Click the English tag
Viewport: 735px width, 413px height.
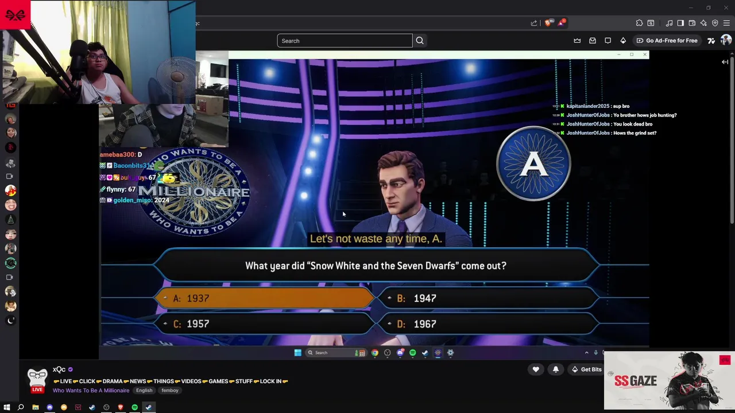(x=144, y=391)
